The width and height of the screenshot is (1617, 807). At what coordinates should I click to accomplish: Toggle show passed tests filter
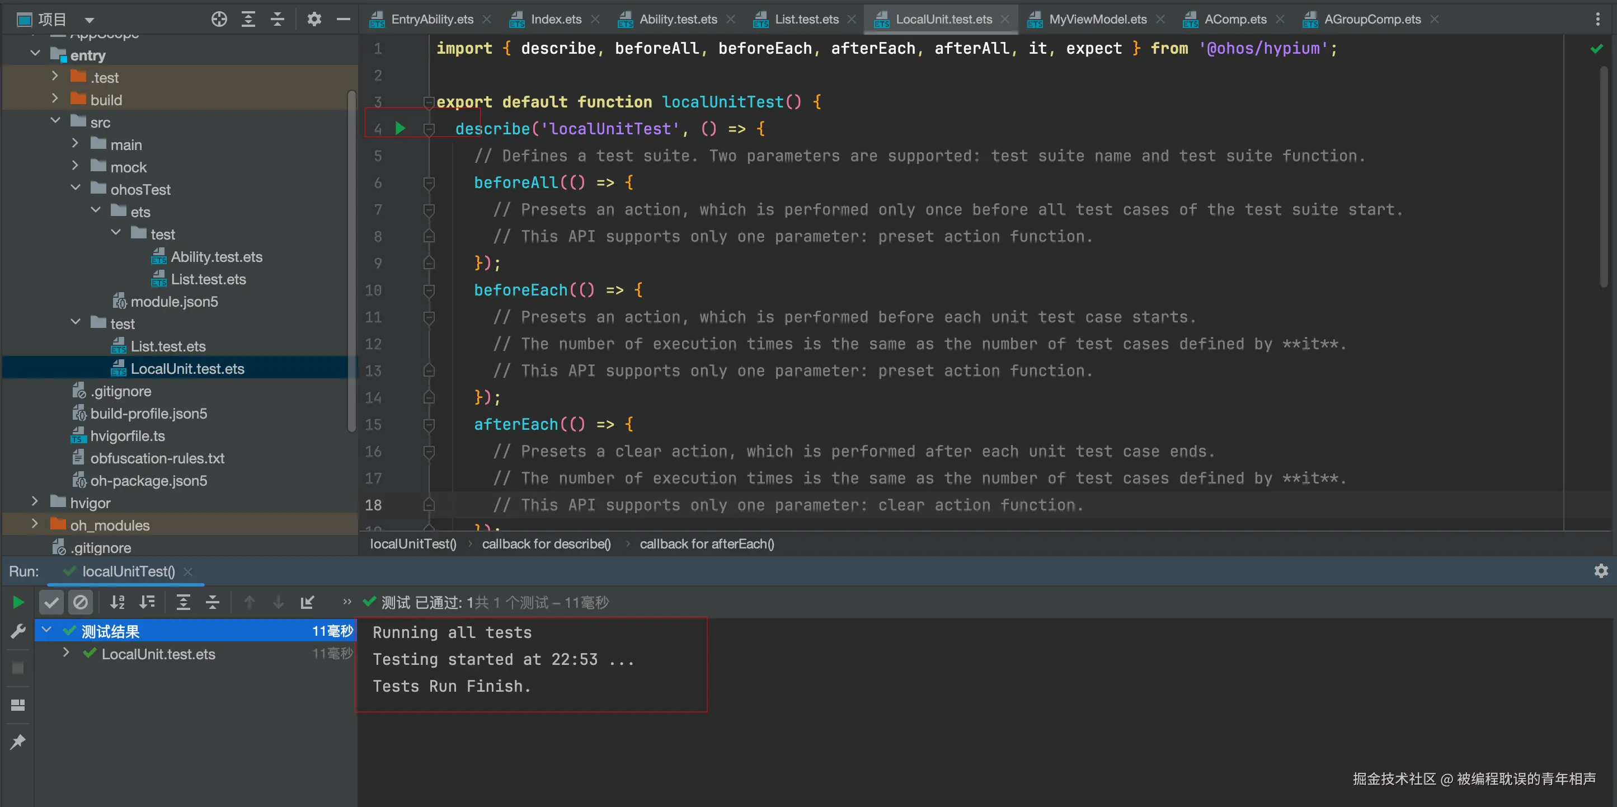(x=51, y=603)
